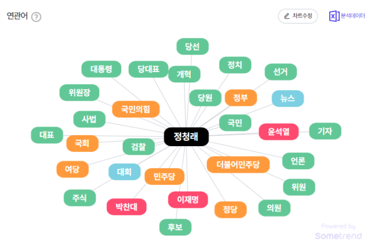
Task: Click the 윤석열 pink node
Action: (x=278, y=132)
